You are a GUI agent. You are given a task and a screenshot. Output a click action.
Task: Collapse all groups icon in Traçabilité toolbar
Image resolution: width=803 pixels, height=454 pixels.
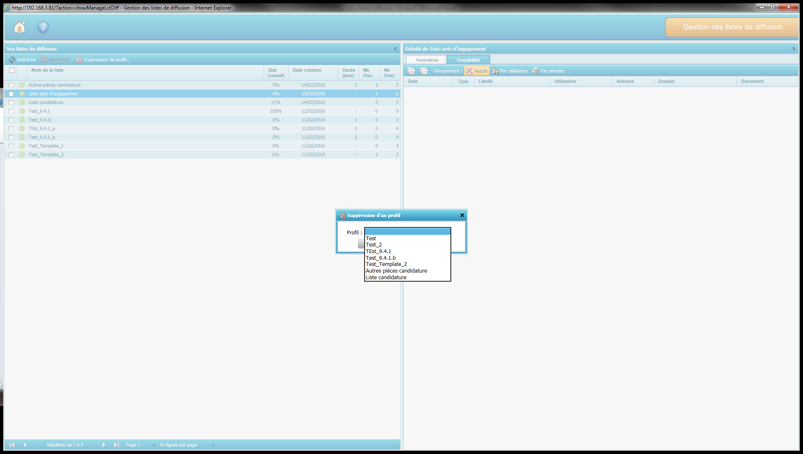(423, 71)
